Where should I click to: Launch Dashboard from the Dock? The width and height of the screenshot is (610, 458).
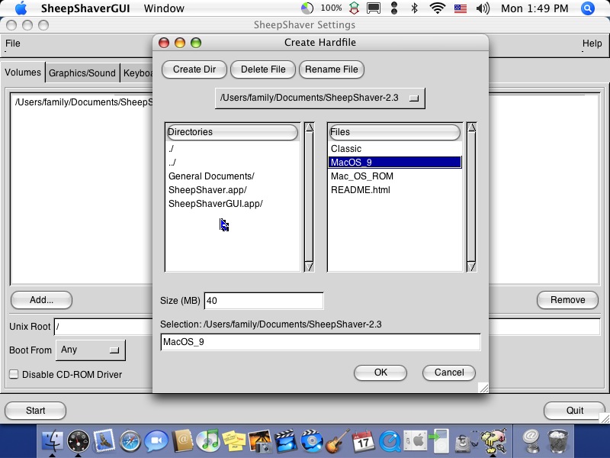click(x=79, y=441)
